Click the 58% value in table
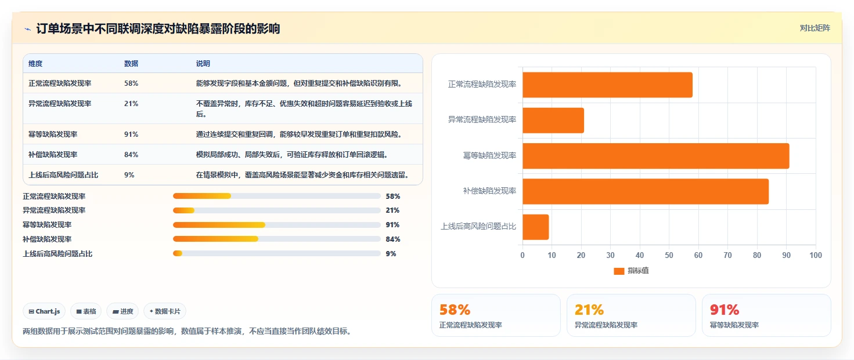854x360 pixels. click(x=131, y=83)
